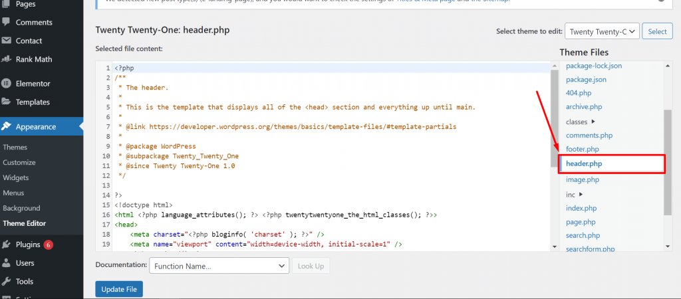The height and width of the screenshot is (299, 681).
Task: Expand the inc folder
Action: 574,195
